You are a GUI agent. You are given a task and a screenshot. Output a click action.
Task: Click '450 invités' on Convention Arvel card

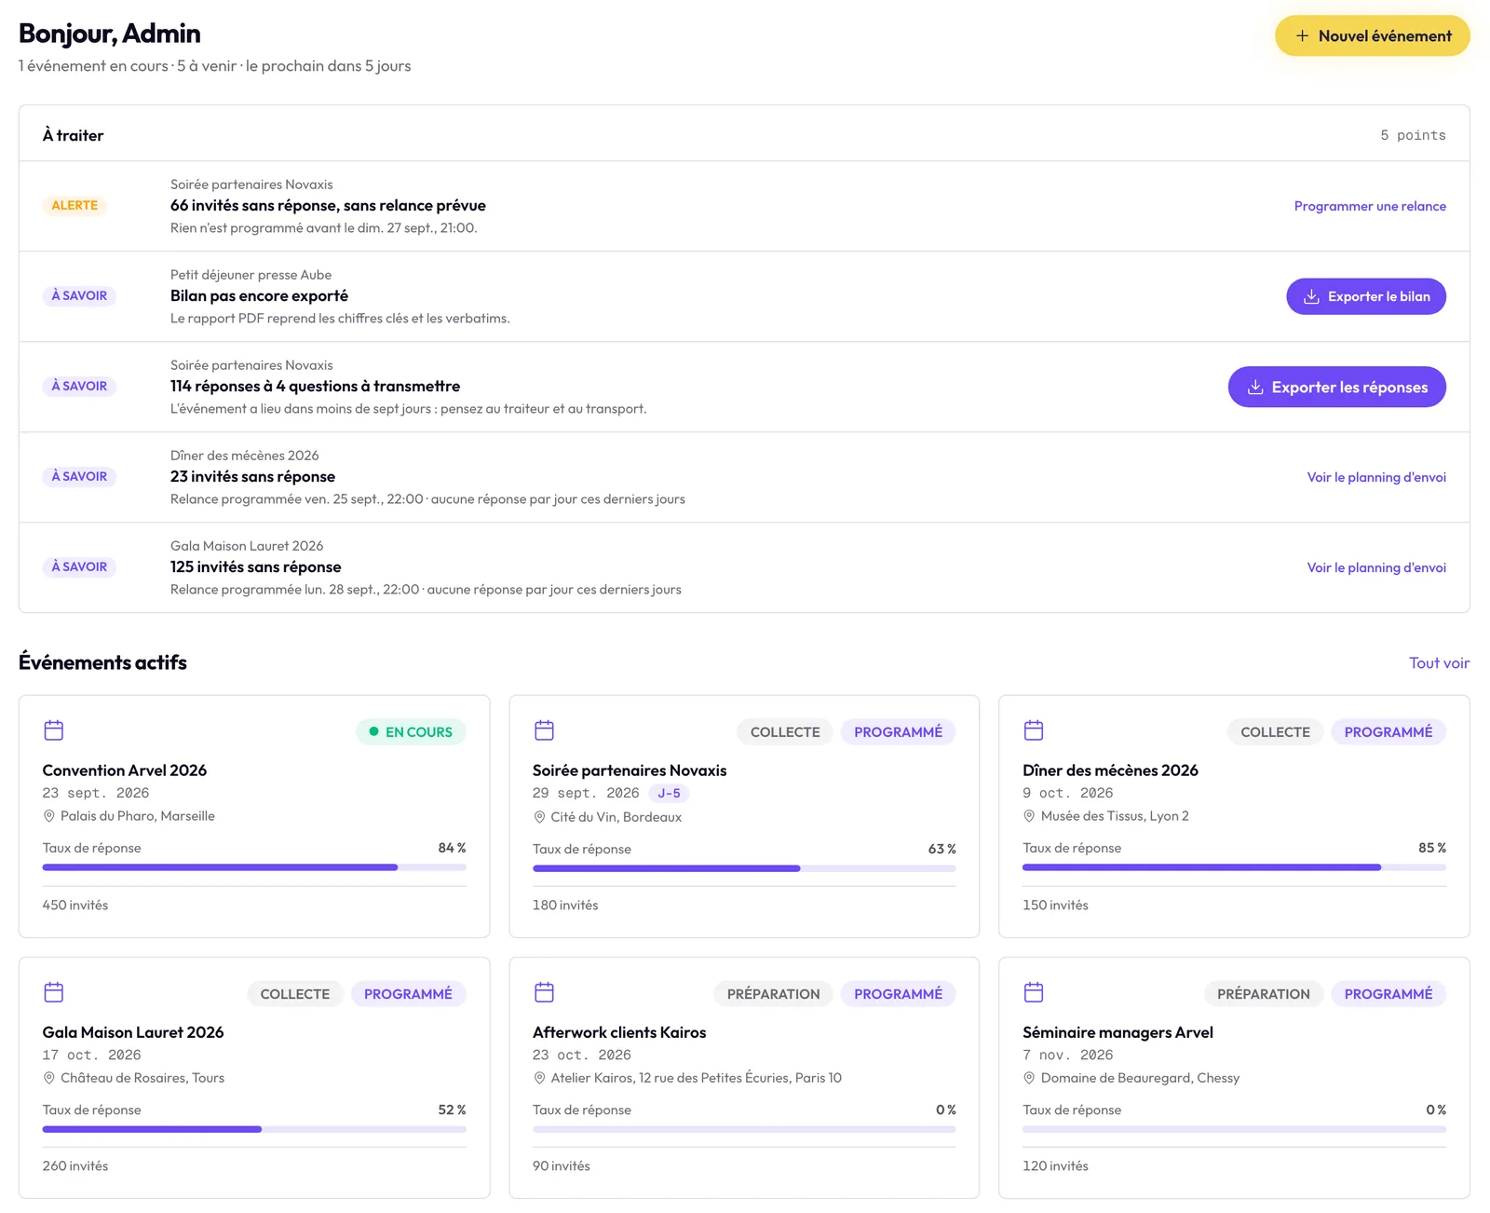point(75,906)
